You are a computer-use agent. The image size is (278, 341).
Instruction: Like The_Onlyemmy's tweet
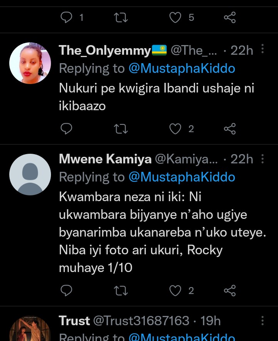(x=176, y=129)
